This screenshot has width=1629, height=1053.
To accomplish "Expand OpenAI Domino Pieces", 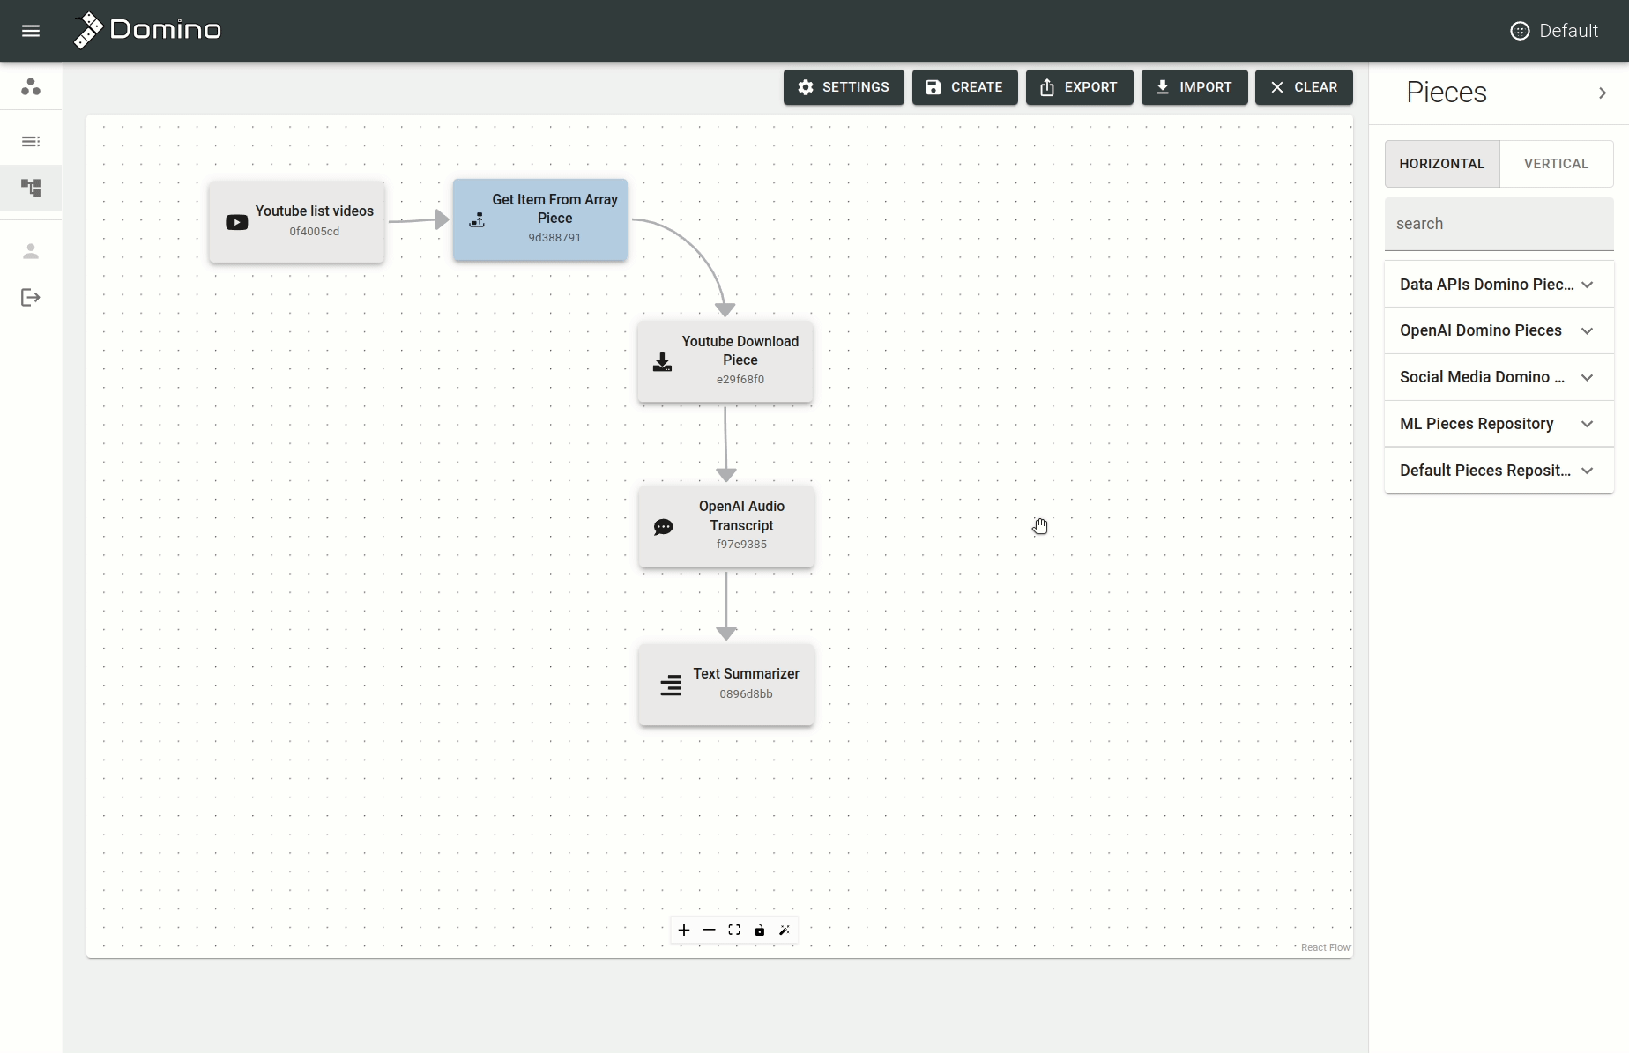I will [x=1499, y=330].
